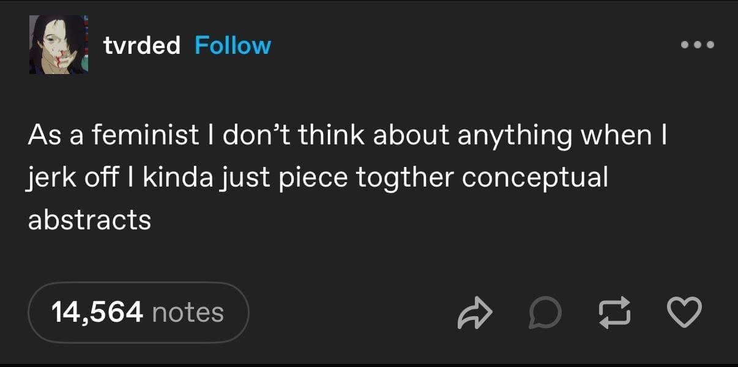
Task: Click the blue Follow link
Action: (x=232, y=45)
